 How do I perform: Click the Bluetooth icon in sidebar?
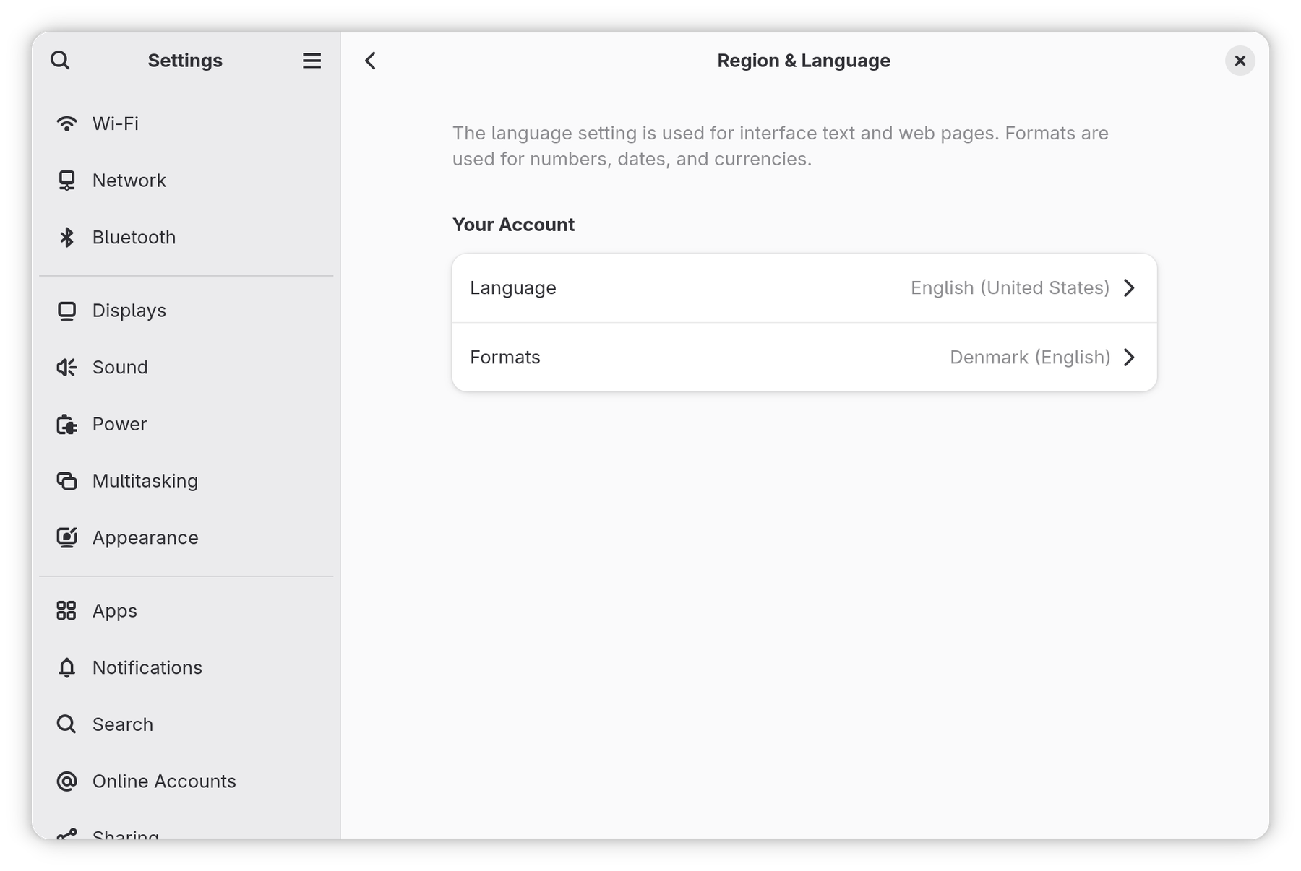tap(67, 237)
